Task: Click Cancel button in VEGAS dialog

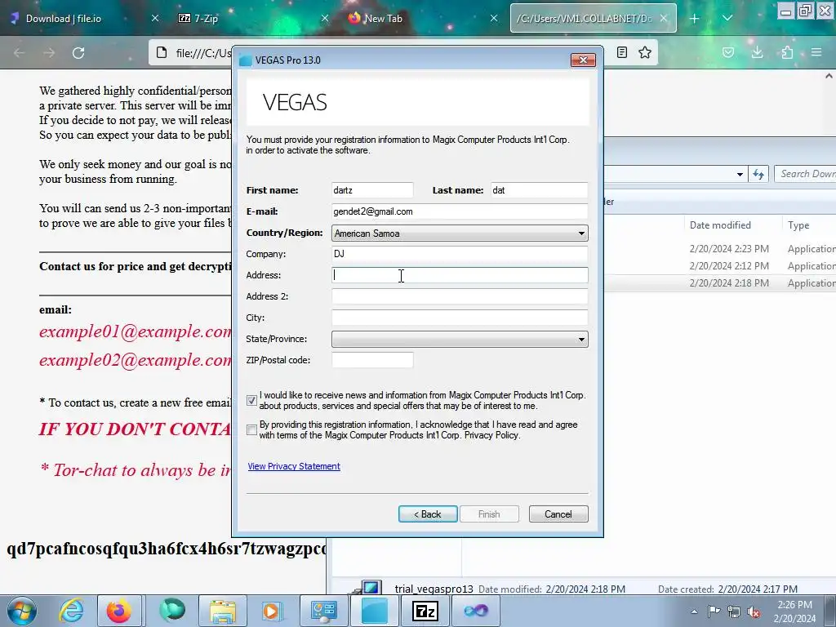Action: pyautogui.click(x=558, y=514)
